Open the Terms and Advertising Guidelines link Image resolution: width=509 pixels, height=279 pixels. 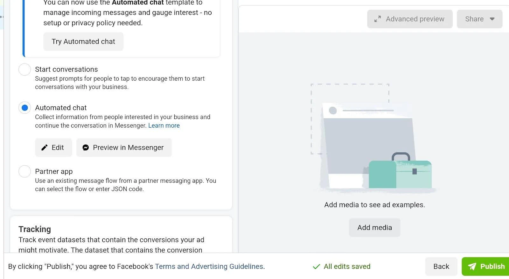click(x=209, y=266)
